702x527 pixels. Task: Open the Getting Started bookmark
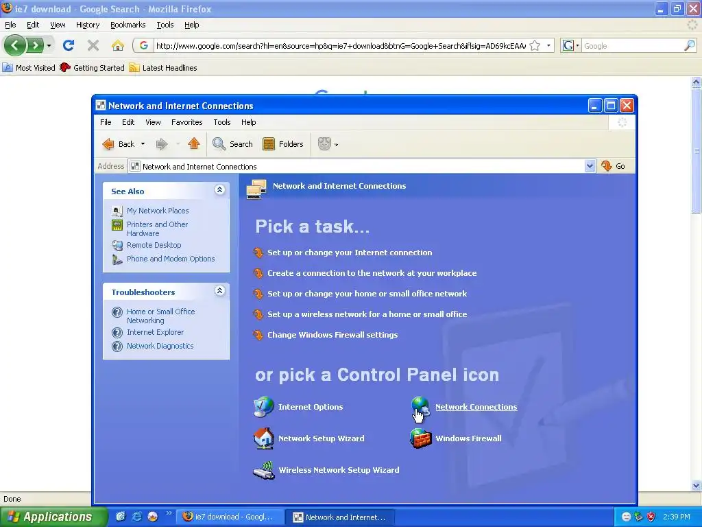click(93, 68)
